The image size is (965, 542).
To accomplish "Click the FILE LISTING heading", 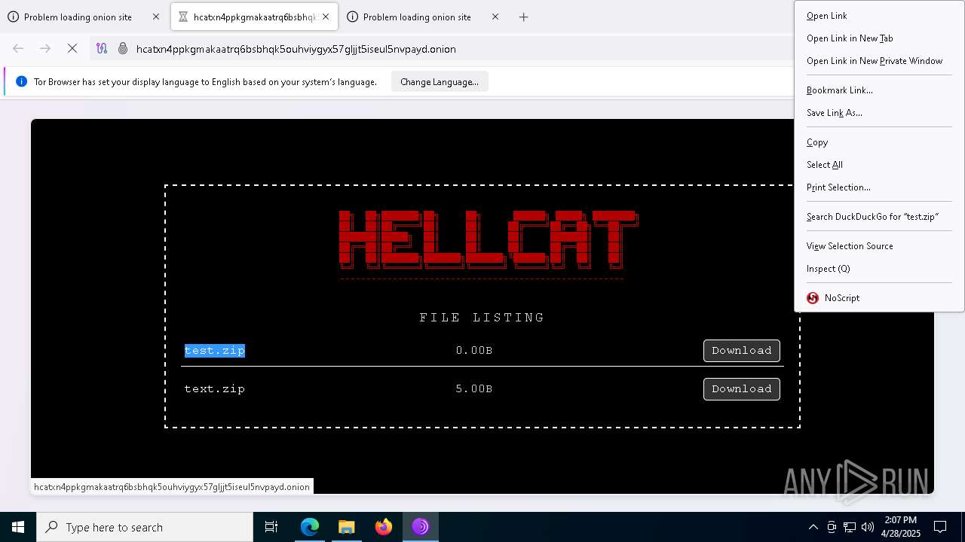I will coord(482,318).
